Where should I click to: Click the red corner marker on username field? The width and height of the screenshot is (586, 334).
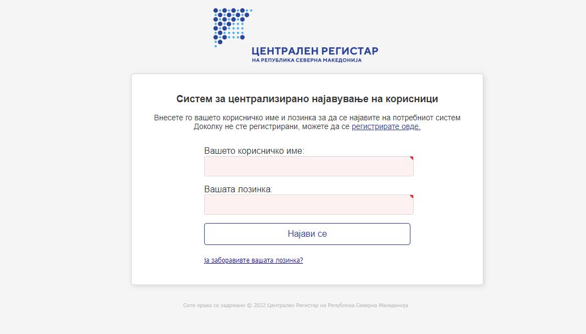pos(412,158)
